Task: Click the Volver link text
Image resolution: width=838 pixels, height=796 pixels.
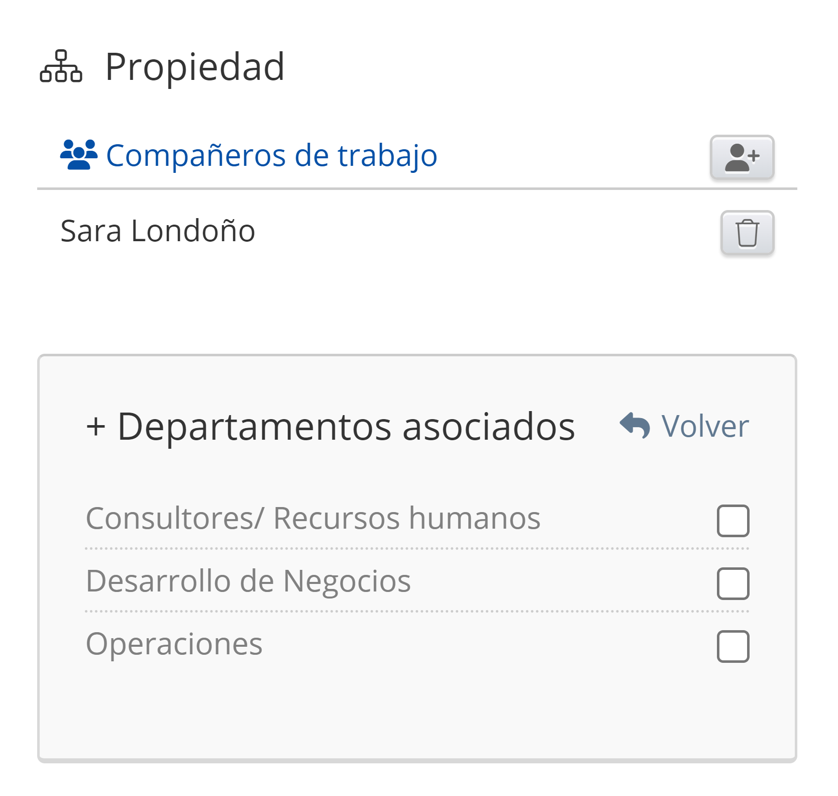Action: (705, 426)
